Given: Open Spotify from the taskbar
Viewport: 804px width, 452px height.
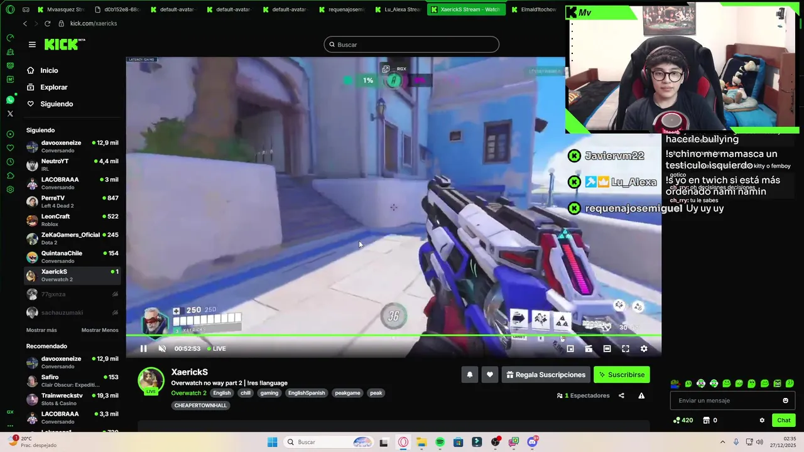Looking at the screenshot, I should 440,442.
